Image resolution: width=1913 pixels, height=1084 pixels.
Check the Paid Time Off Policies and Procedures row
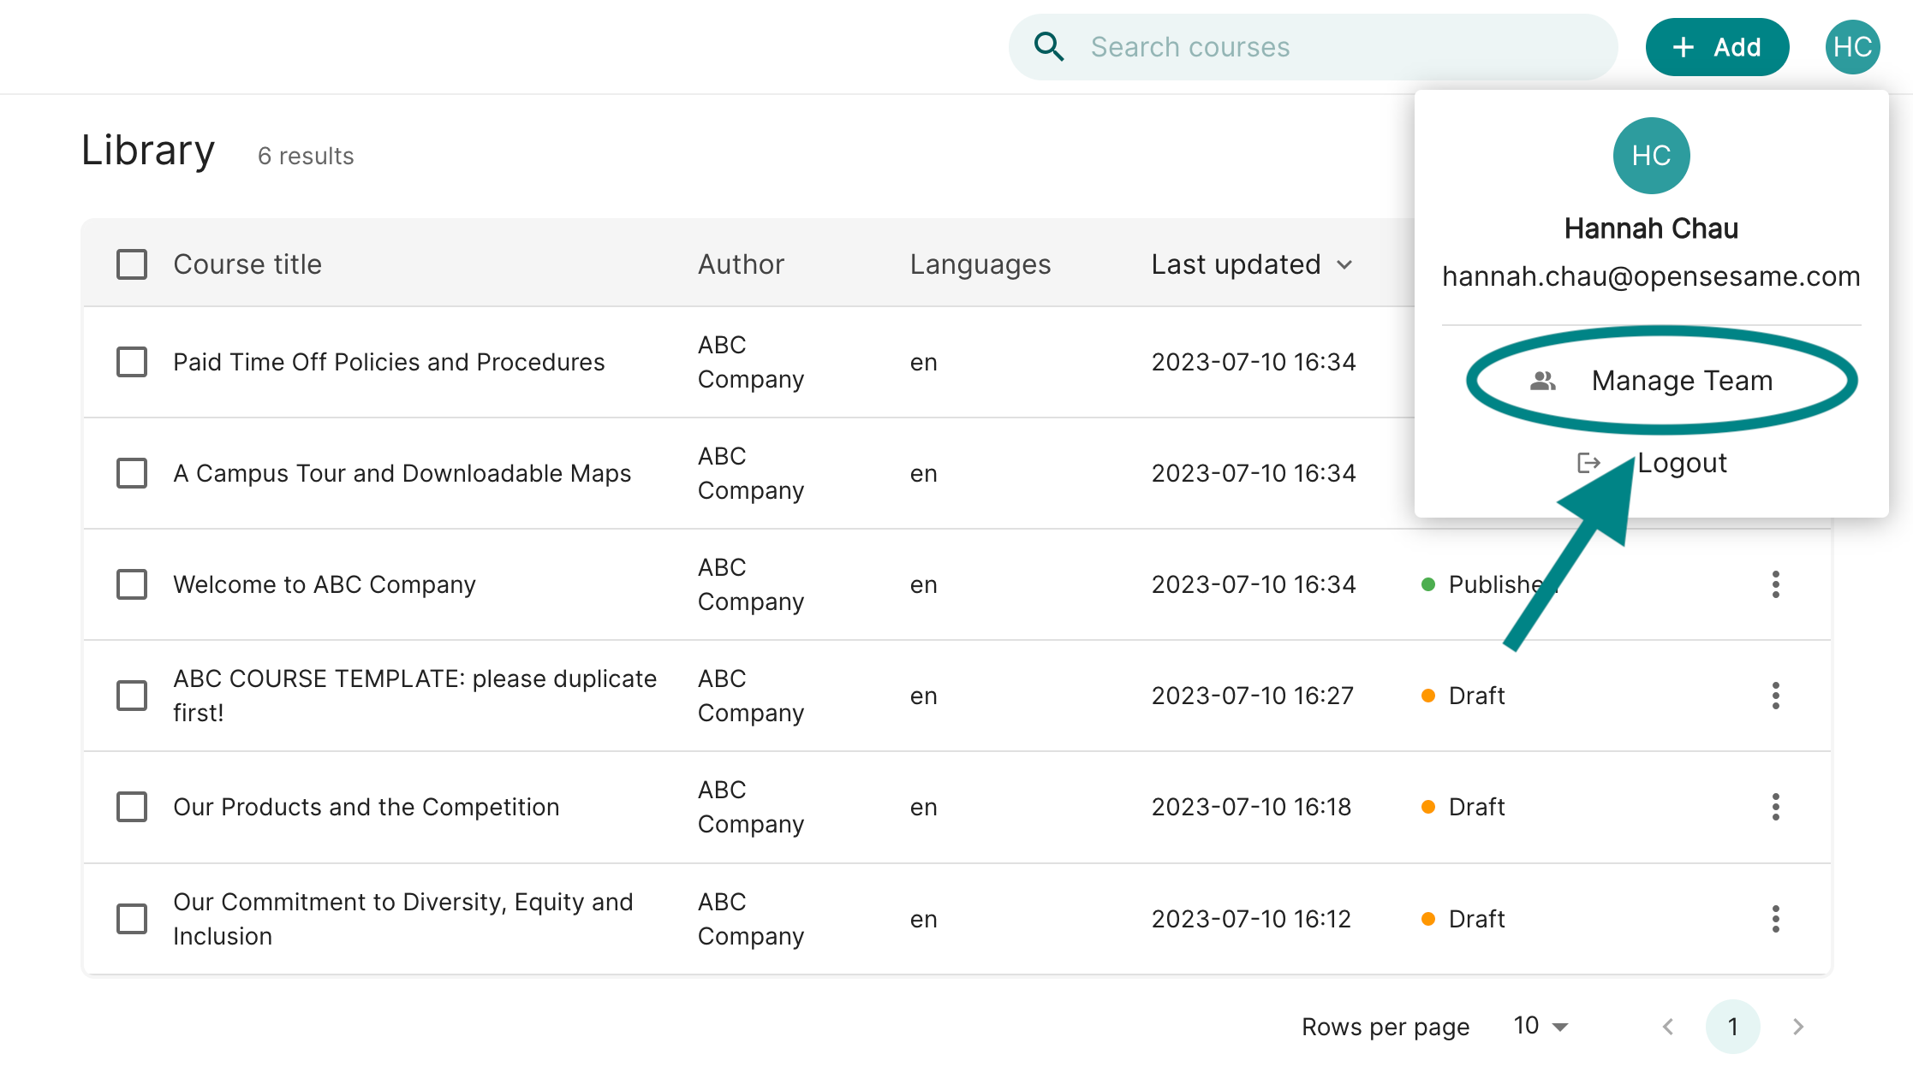click(x=132, y=362)
